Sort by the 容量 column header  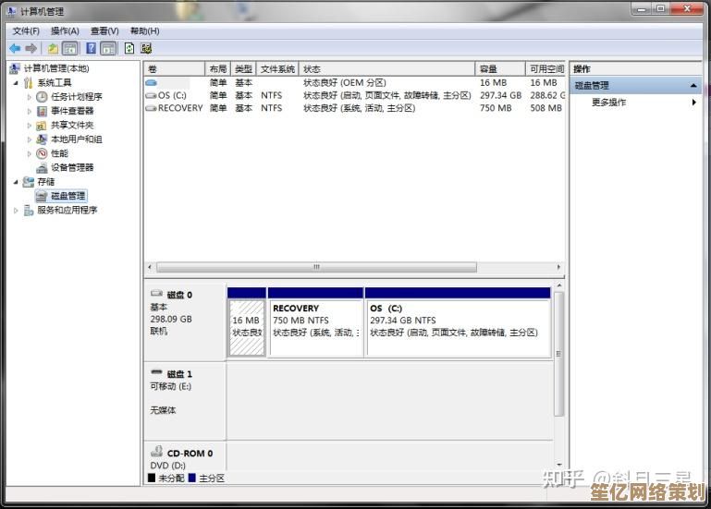point(500,69)
